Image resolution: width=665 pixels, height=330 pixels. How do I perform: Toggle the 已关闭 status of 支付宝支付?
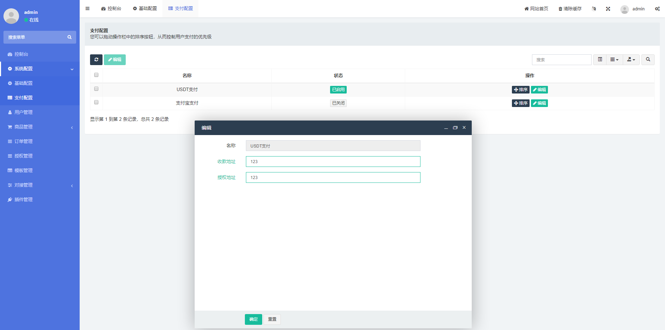[338, 103]
